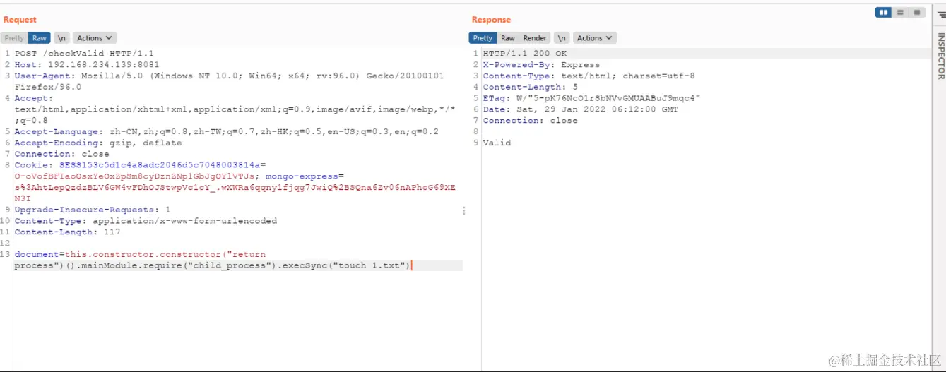Click the Response panel title
The image size is (946, 372).
point(491,20)
